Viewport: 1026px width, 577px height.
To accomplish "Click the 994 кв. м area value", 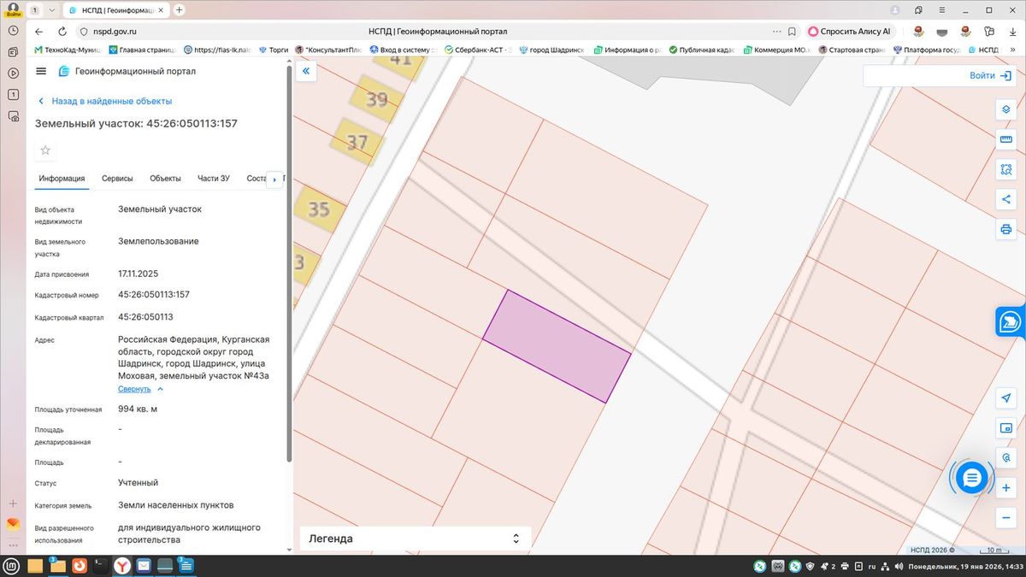I will click(x=138, y=409).
